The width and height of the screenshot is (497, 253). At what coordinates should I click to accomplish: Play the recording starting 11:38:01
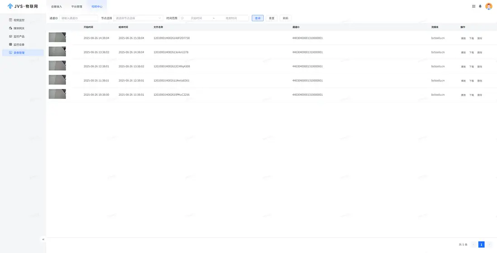tap(464, 81)
